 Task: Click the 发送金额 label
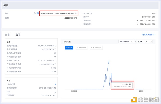[87, 21]
